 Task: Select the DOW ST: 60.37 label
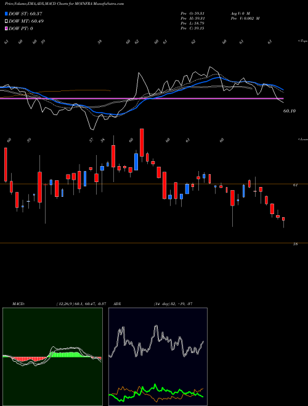point(25,14)
